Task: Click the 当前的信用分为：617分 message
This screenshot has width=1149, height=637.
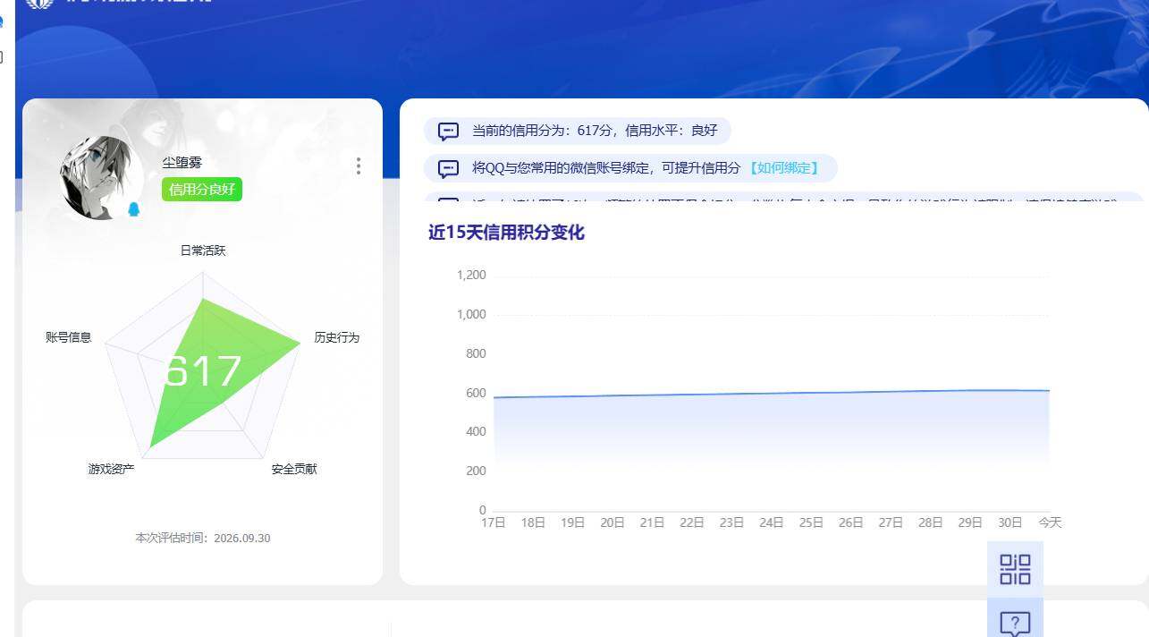Action: click(577, 131)
